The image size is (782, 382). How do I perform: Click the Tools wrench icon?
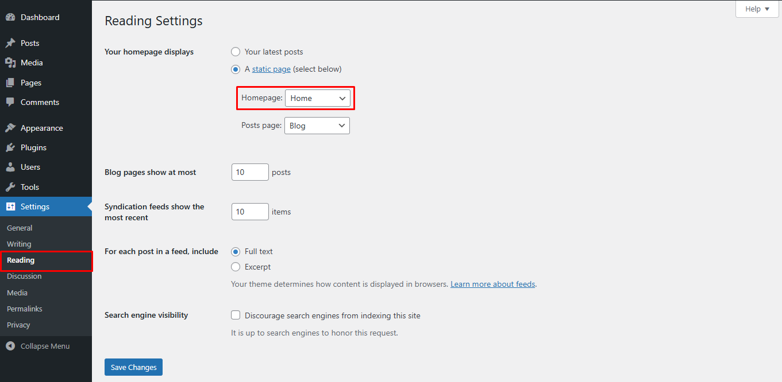10,187
